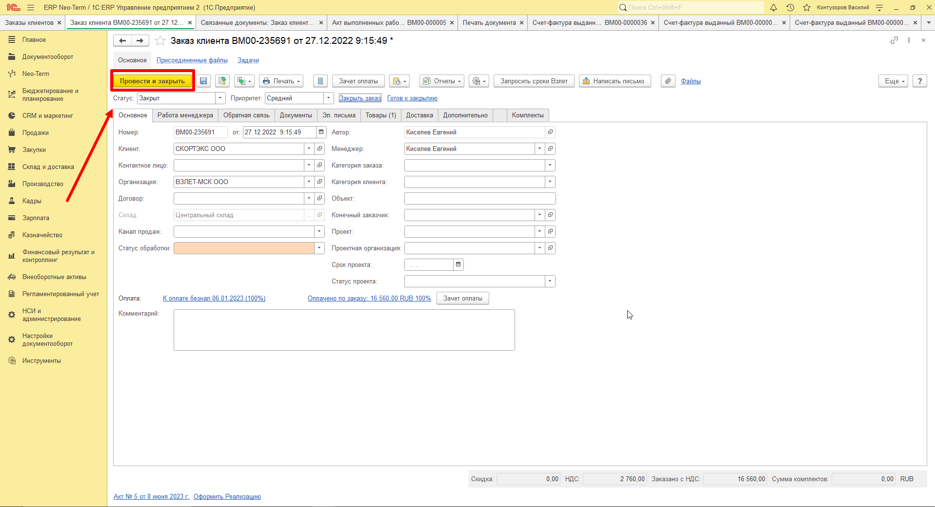Get link to document icon
The image size is (935, 507).
click(x=894, y=40)
